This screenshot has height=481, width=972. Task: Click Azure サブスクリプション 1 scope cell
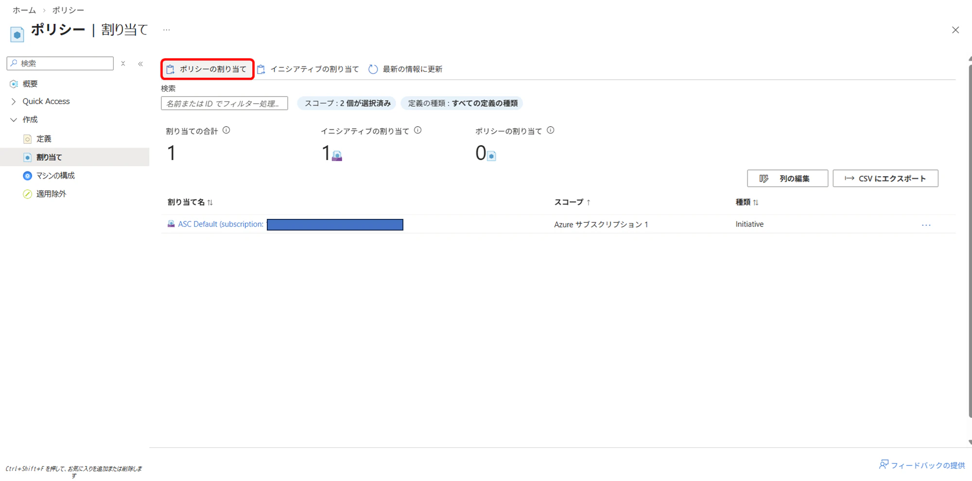(601, 224)
